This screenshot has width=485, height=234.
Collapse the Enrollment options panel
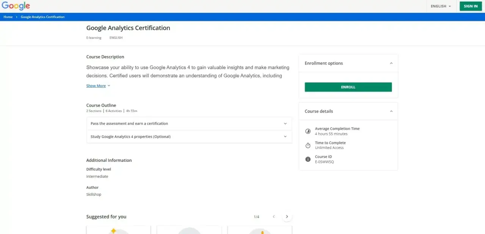coord(391,63)
